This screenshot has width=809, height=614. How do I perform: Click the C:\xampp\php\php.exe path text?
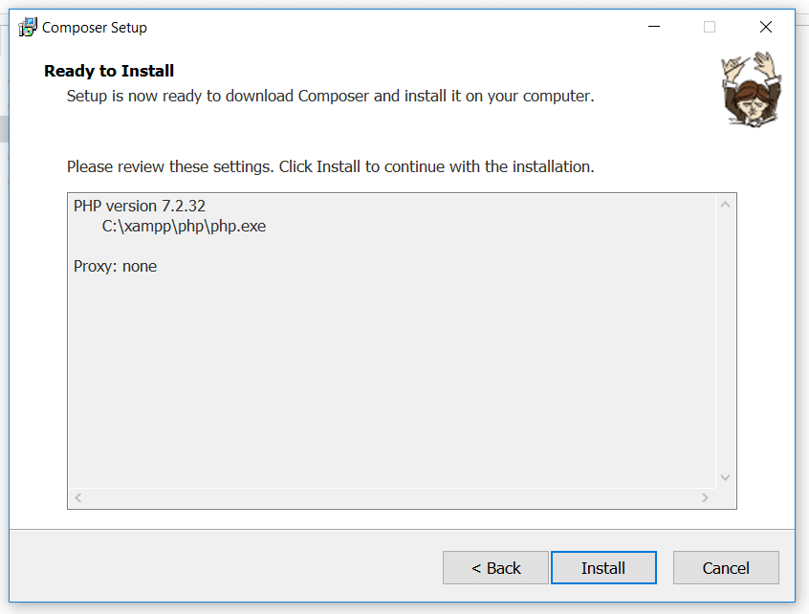pos(184,226)
